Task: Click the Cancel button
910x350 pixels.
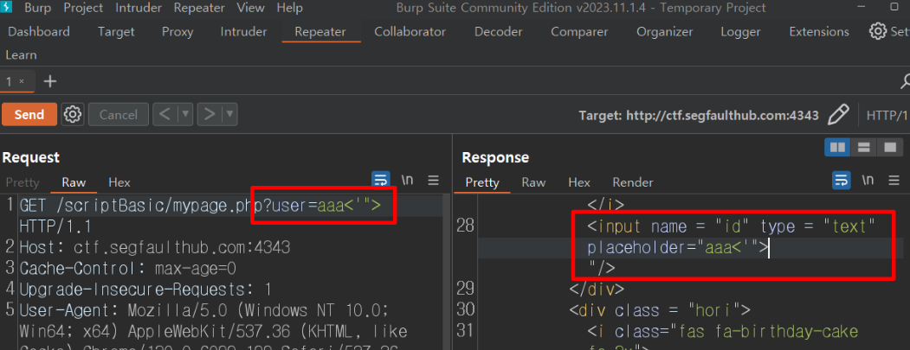Action: coord(119,115)
